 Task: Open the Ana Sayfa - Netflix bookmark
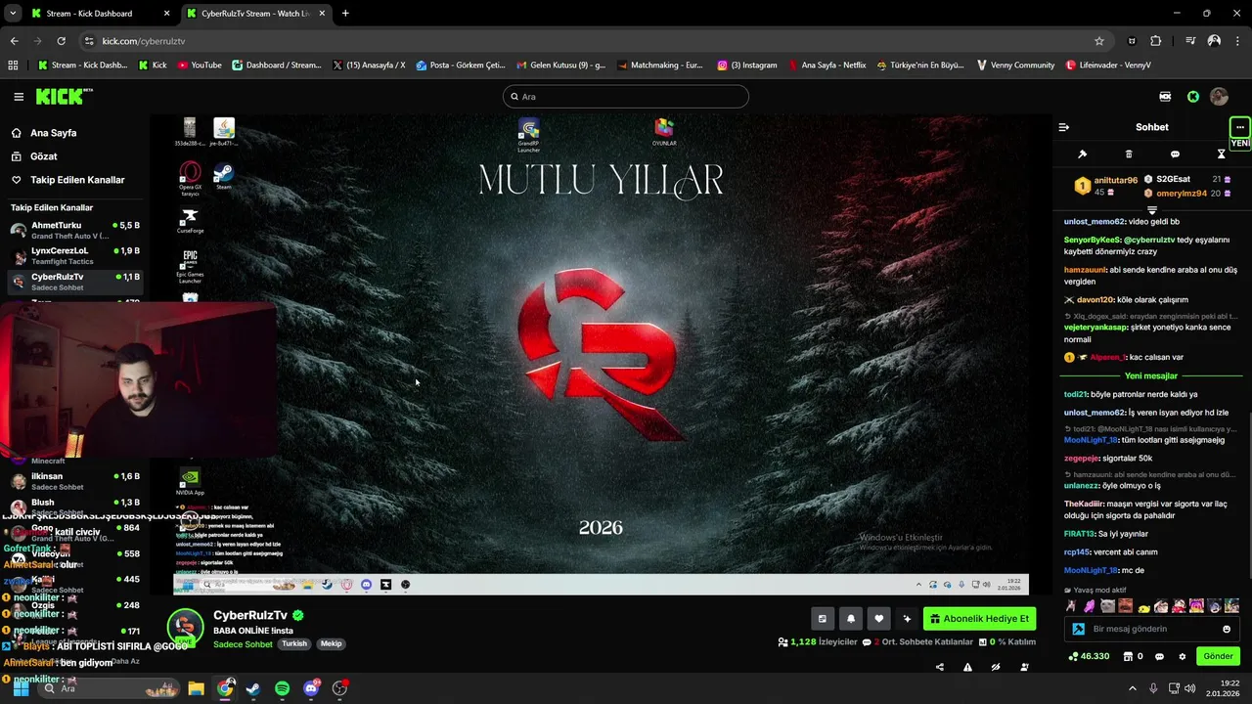coord(826,66)
